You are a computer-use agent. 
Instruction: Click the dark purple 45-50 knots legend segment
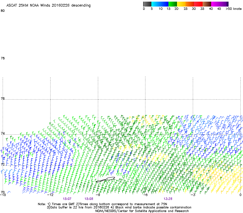point(224,4)
